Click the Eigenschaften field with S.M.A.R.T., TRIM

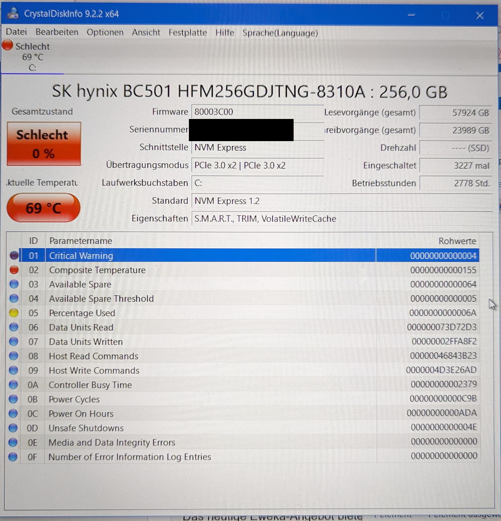coord(342,219)
